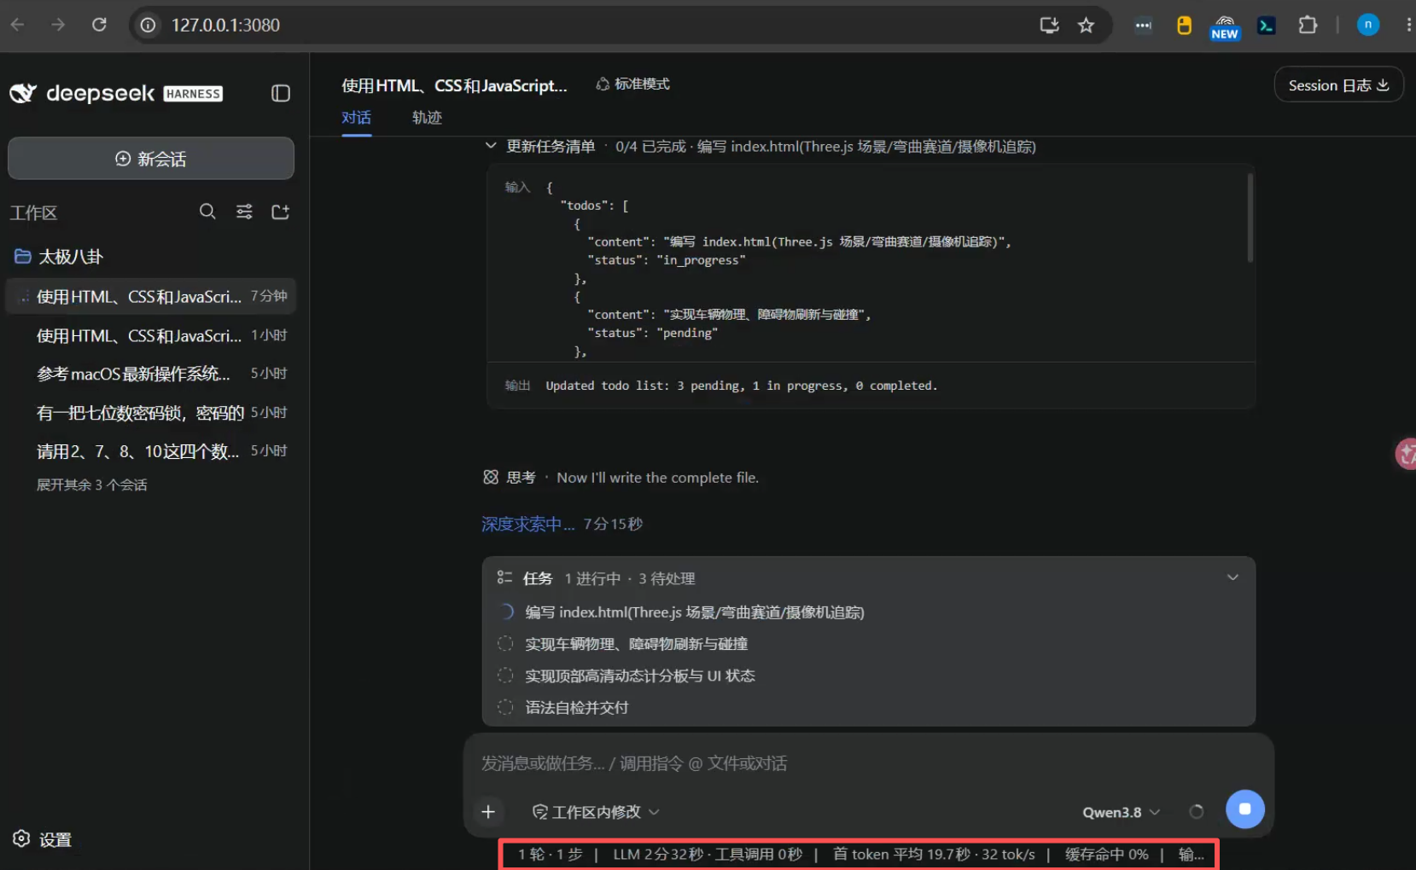Image resolution: width=1416 pixels, height=870 pixels.
Task: Open the 有一把七位数密码锁 session
Action: [150, 413]
